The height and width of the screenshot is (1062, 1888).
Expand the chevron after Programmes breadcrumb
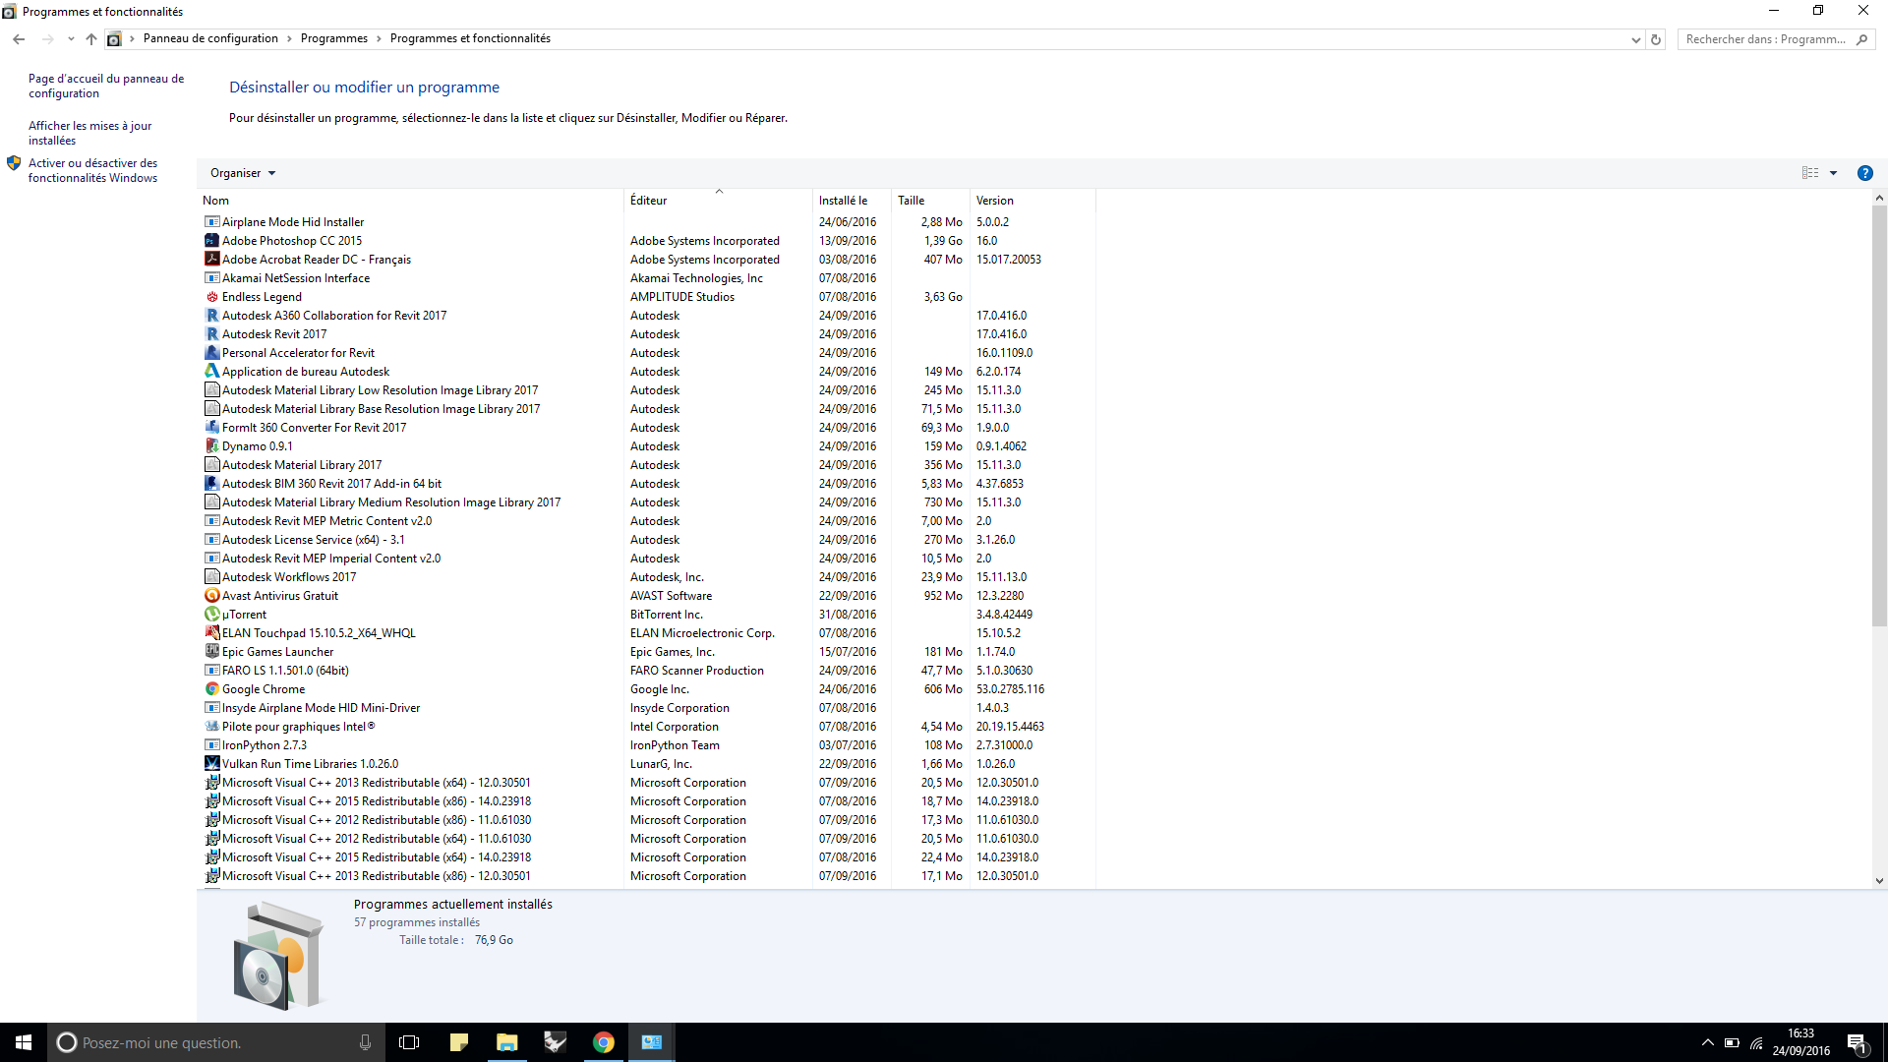[379, 39]
